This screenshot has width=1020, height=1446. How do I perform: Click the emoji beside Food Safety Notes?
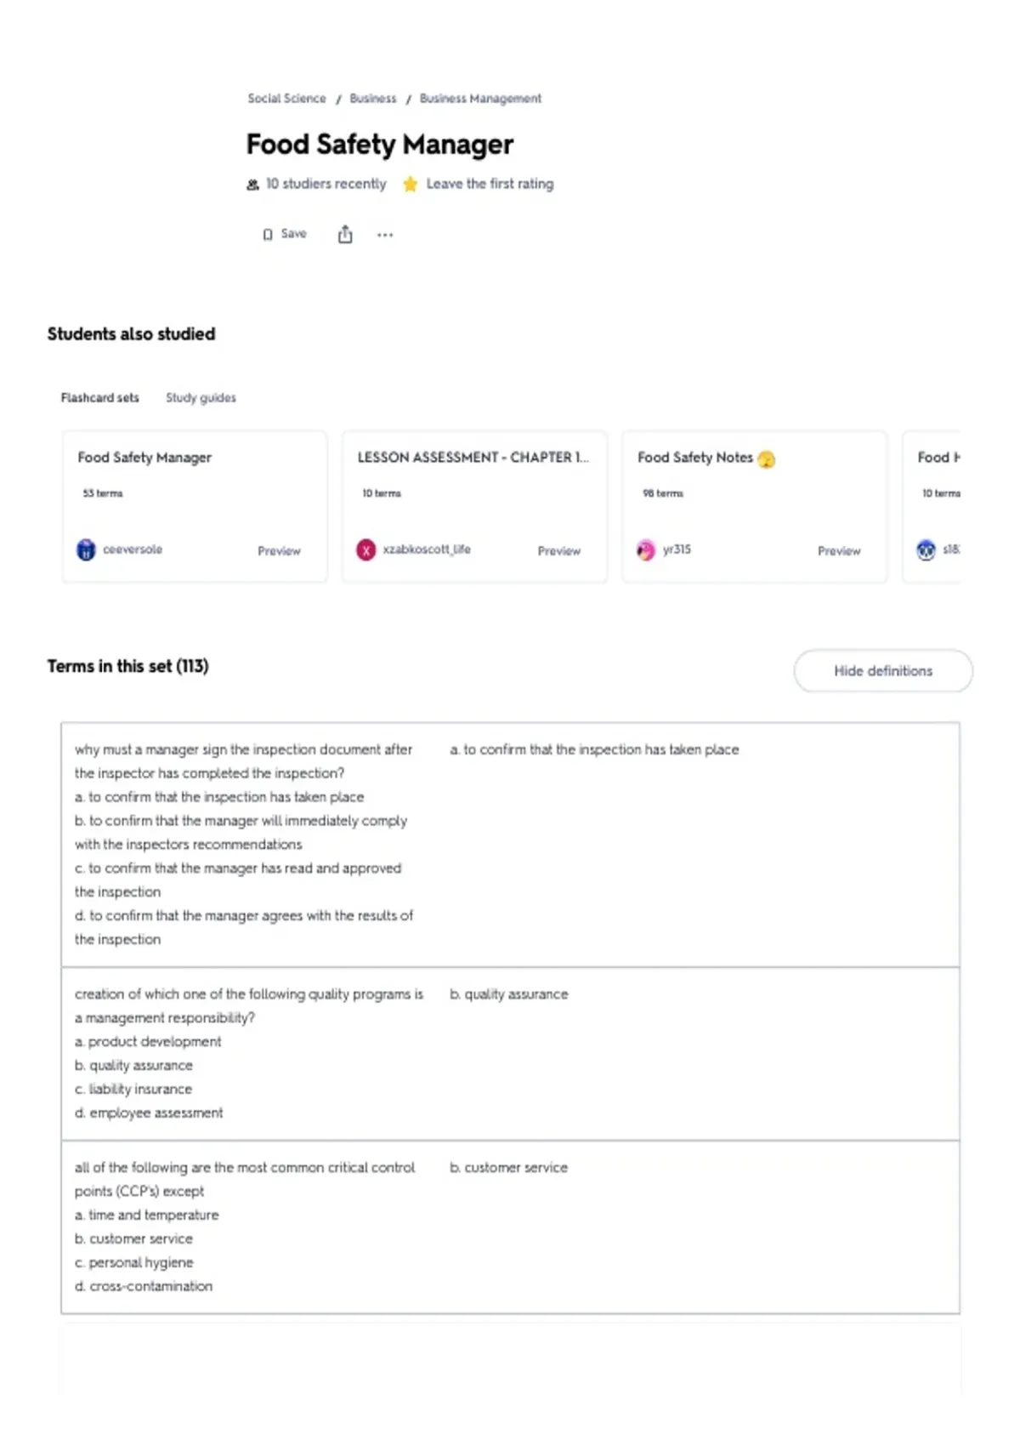point(767,459)
